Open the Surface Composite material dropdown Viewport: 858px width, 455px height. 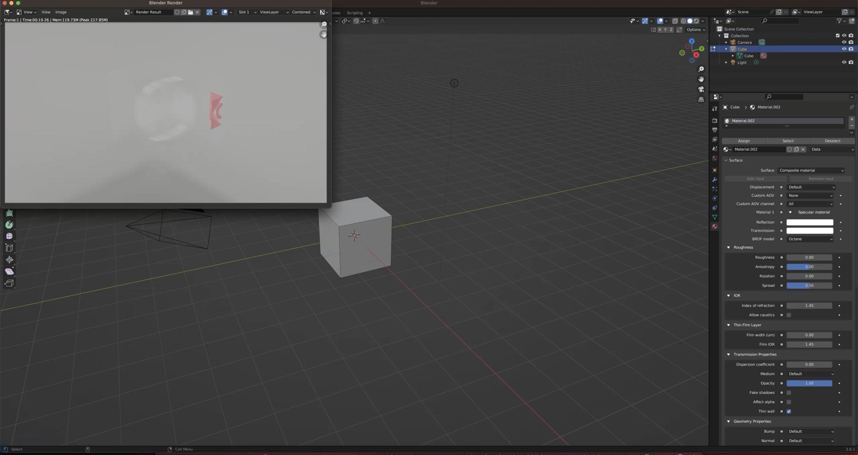811,170
